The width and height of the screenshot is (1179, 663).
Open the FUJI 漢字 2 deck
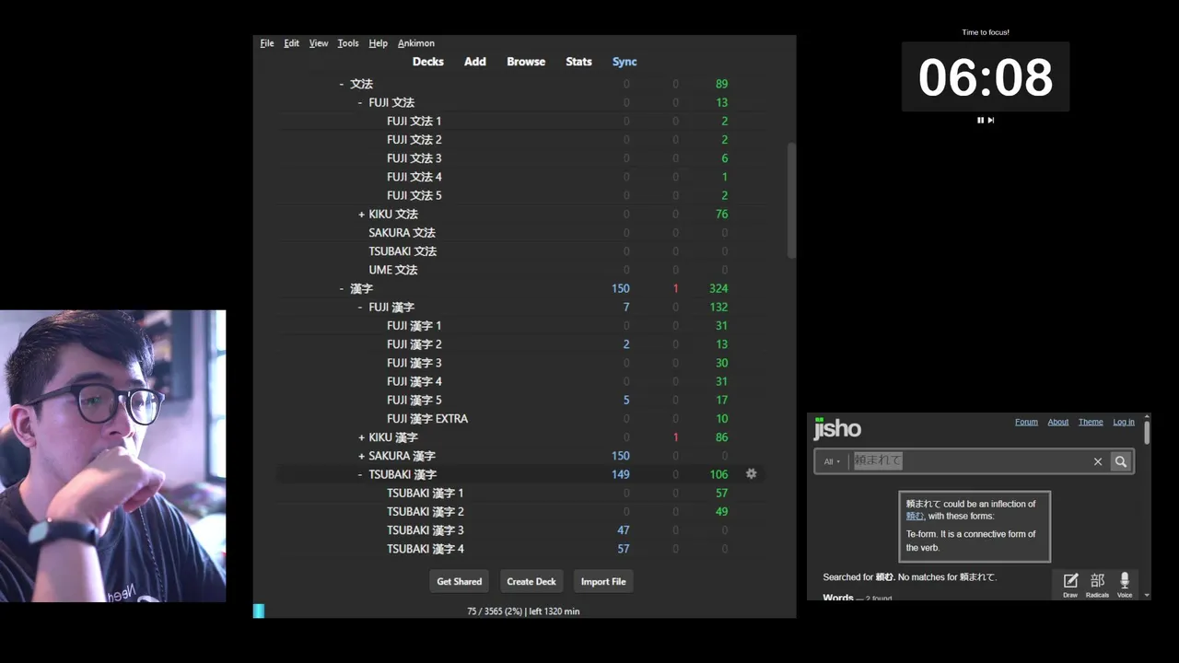coord(414,344)
